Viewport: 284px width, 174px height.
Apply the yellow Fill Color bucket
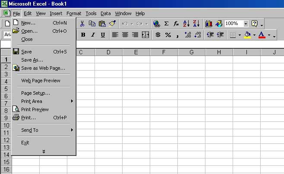click(x=248, y=35)
